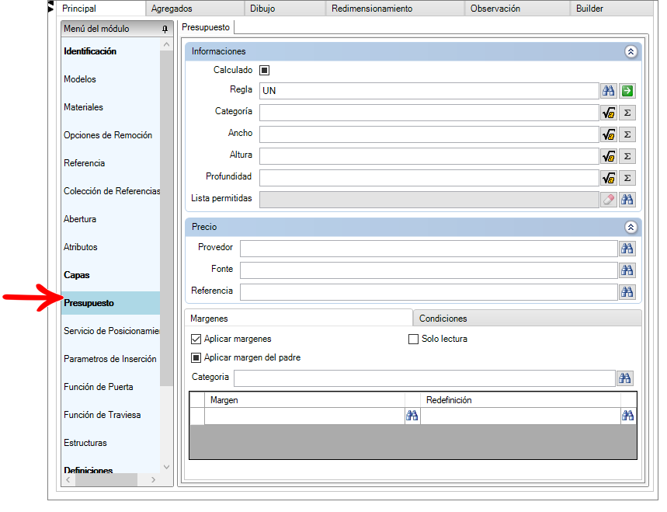Open Servicio de Posicionamiento menu item
Screen dimensions: 667x512
110,331
